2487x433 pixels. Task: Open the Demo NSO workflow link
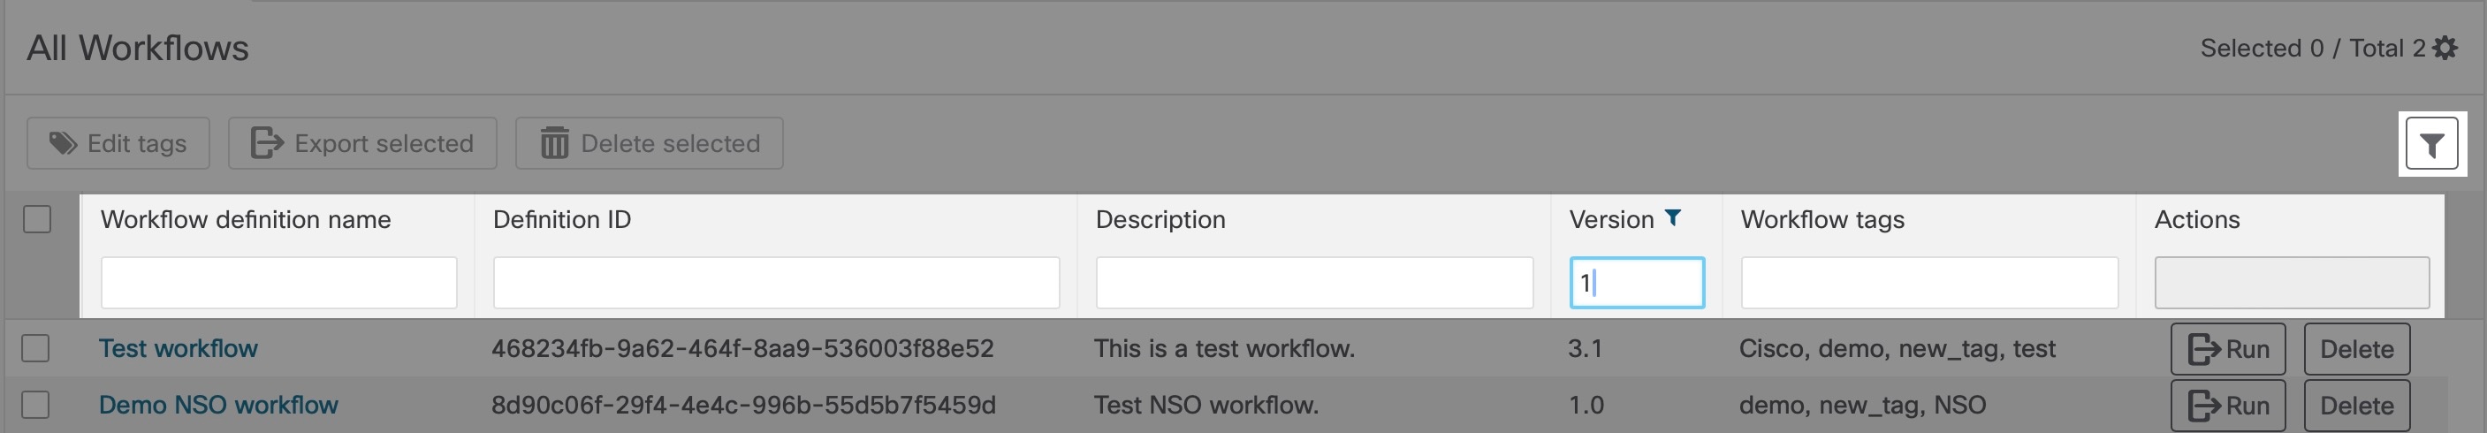pyautogui.click(x=218, y=405)
